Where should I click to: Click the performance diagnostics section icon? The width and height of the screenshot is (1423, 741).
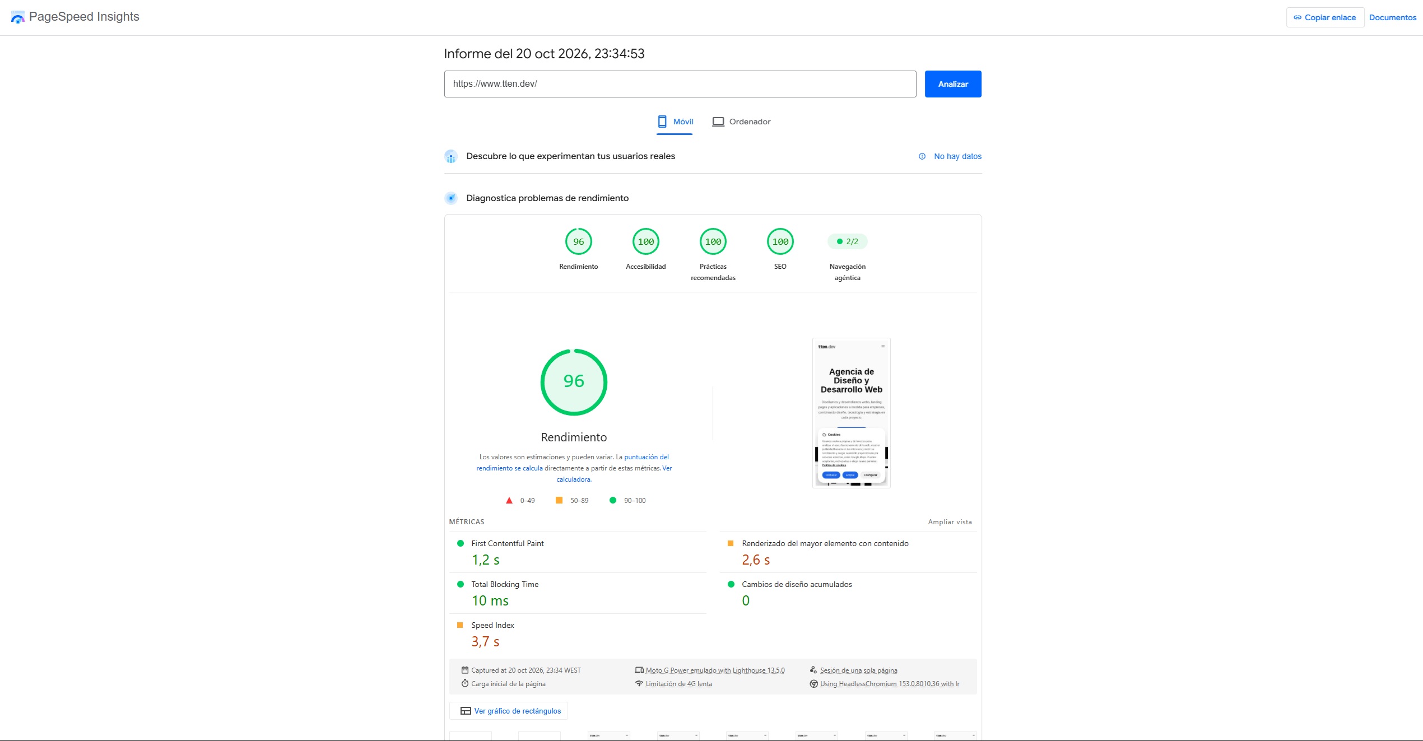click(x=451, y=198)
